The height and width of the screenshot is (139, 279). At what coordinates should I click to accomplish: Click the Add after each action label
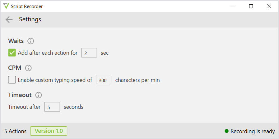point(48,53)
